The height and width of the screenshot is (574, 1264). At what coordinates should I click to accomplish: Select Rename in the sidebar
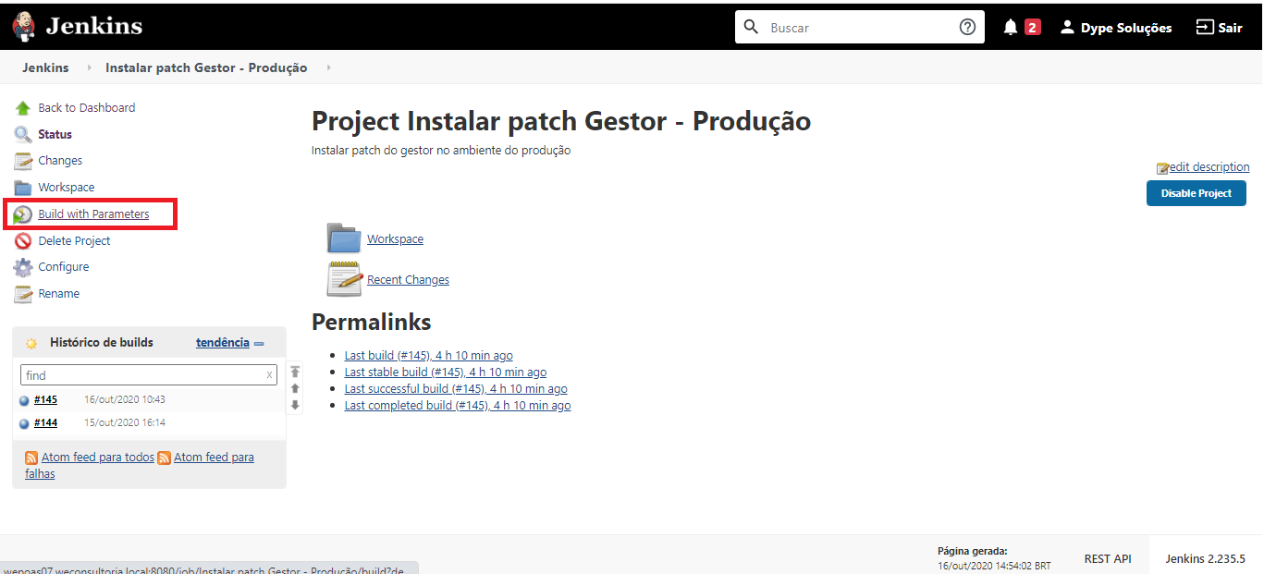58,294
